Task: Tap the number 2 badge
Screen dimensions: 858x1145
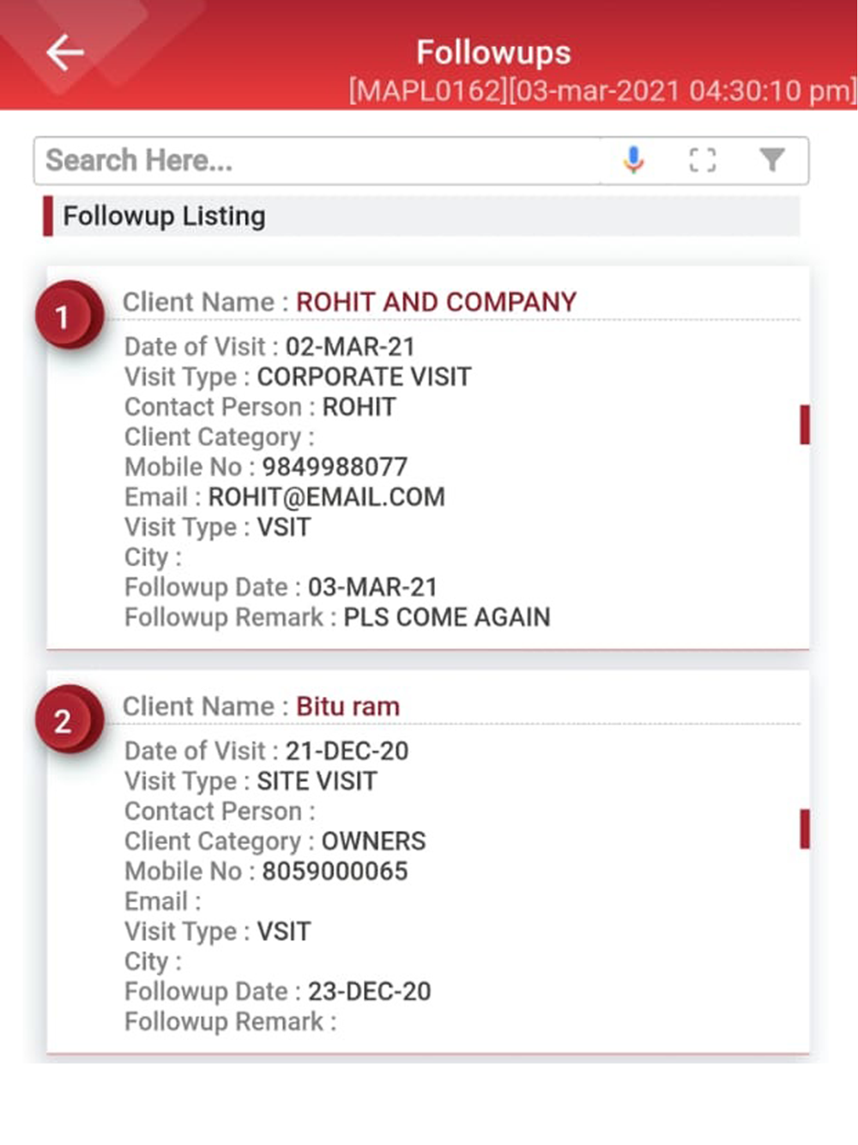Action: (63, 721)
